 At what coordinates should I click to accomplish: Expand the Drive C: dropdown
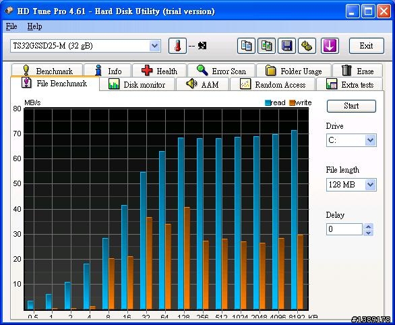point(370,140)
